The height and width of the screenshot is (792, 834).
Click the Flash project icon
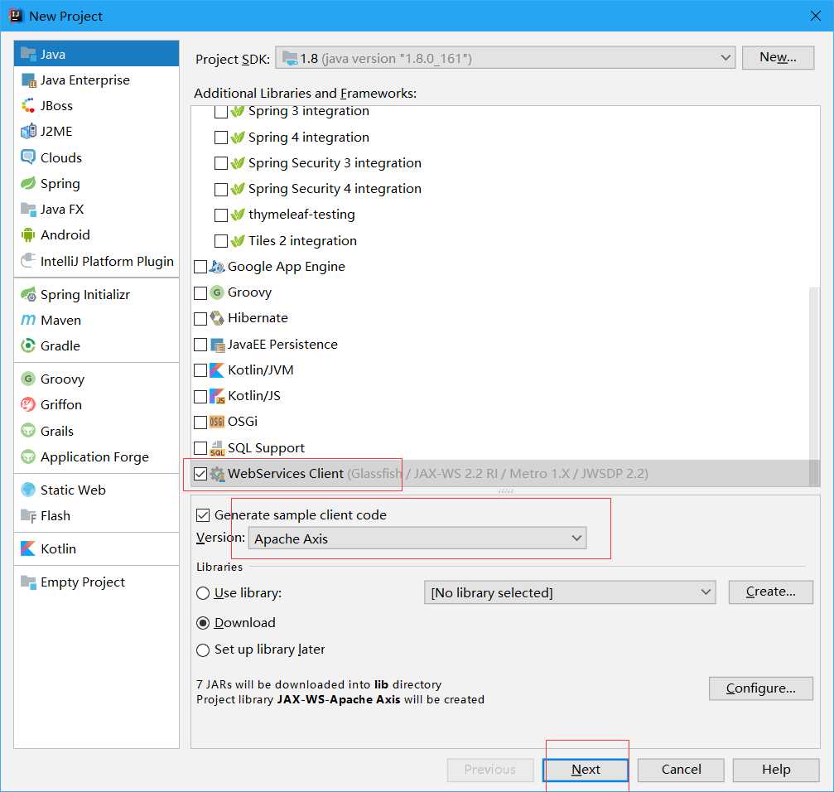click(28, 516)
